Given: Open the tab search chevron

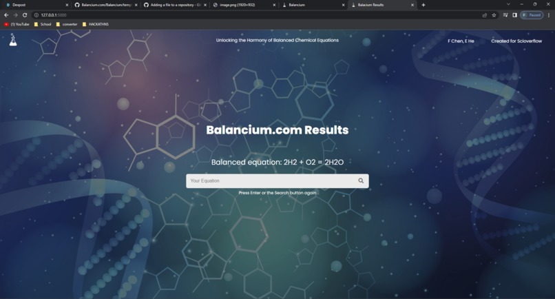Looking at the screenshot, I should click(x=508, y=4).
